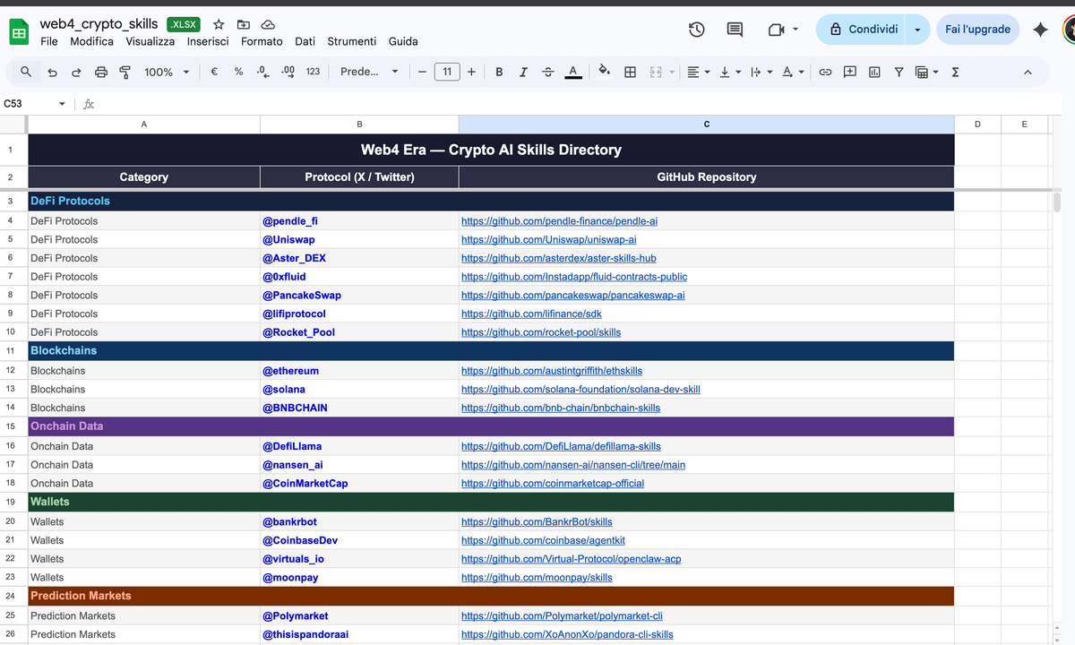Open the Inserisci menu
This screenshot has width=1075, height=645.
[208, 41]
